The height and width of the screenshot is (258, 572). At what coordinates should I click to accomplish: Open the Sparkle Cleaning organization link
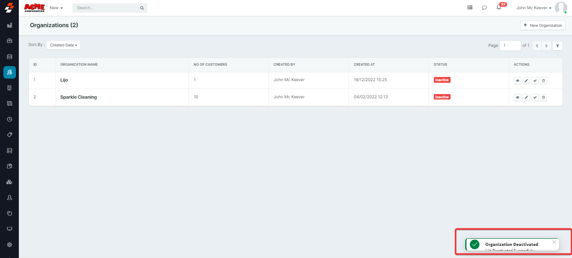(79, 97)
